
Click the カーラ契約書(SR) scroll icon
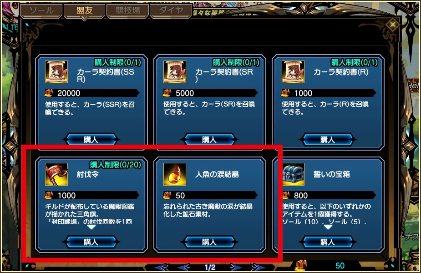click(175, 72)
